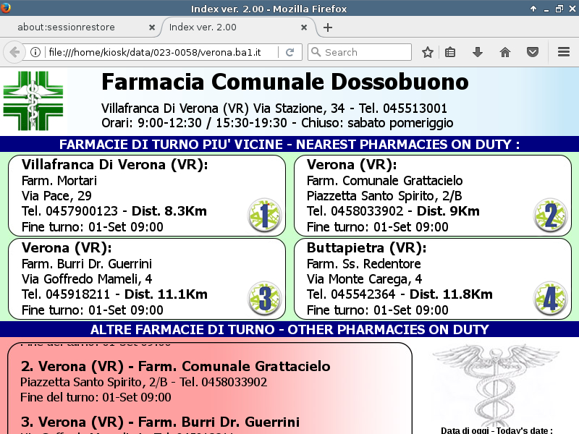579x434 pixels.
Task: Click the Pocket save icon
Action: tap(532, 52)
